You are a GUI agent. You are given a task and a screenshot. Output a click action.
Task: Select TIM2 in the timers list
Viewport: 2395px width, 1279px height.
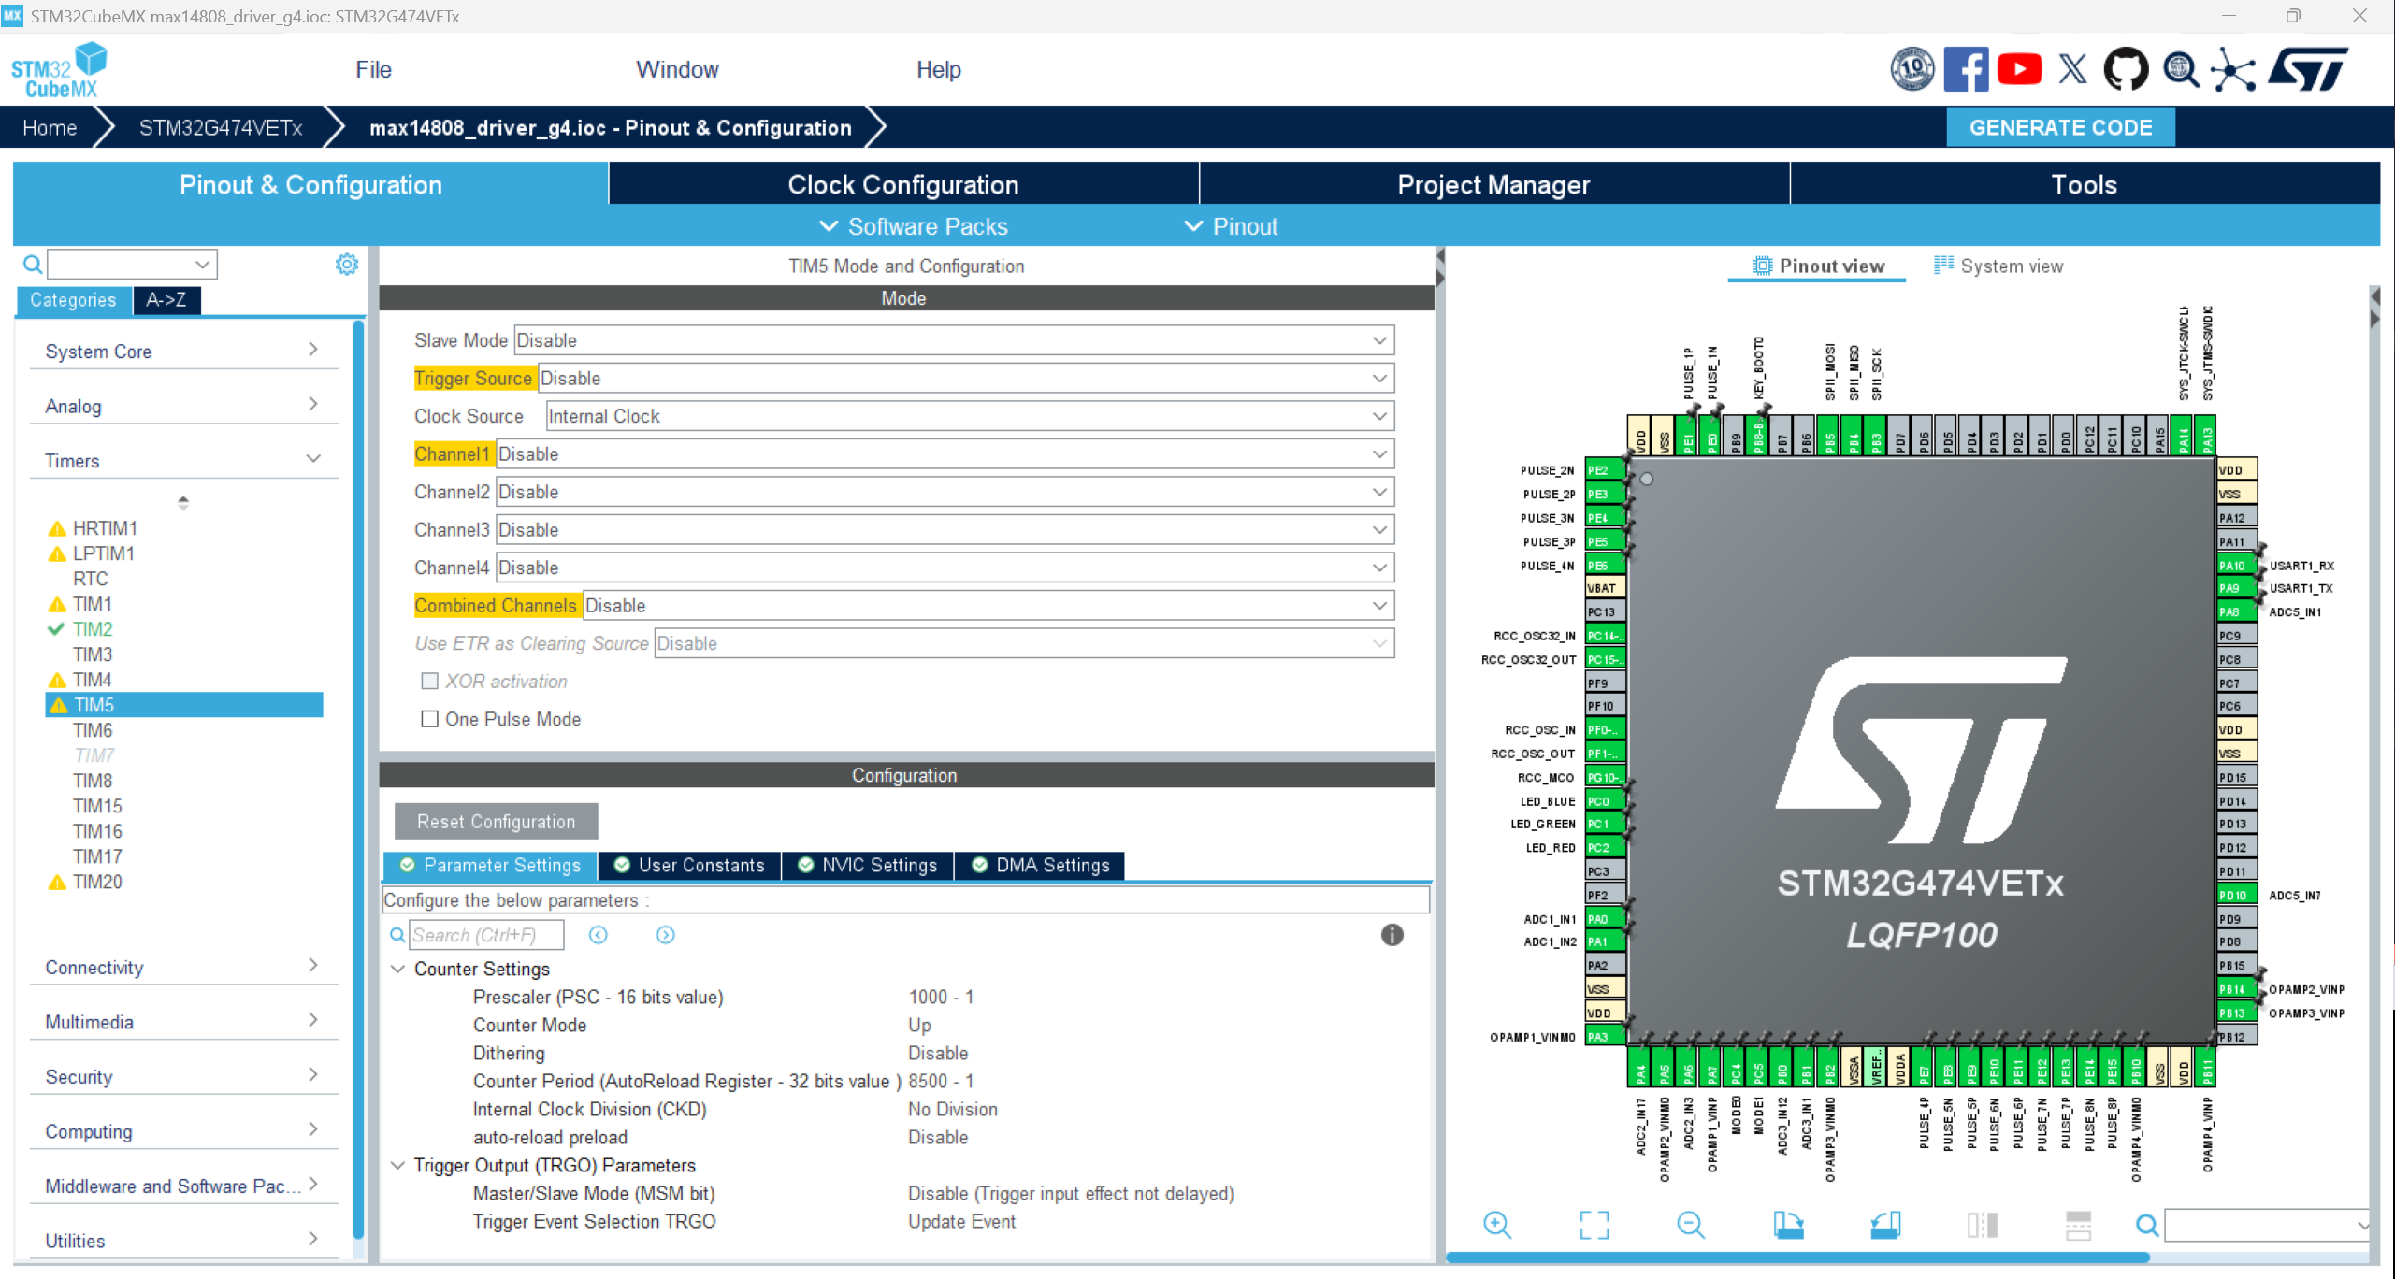click(x=93, y=629)
